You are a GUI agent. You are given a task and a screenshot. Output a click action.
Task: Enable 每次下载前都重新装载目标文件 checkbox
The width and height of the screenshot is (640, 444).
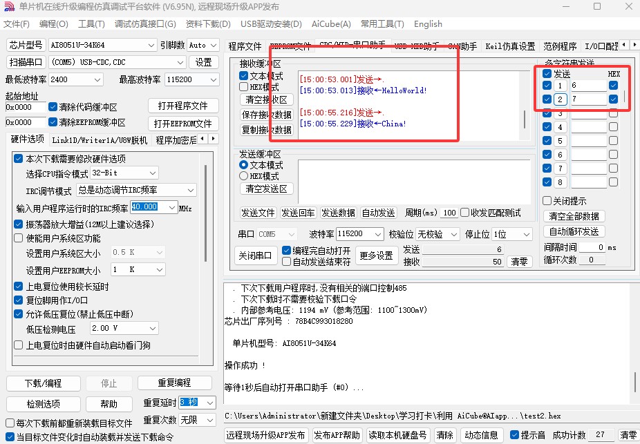[10, 423]
